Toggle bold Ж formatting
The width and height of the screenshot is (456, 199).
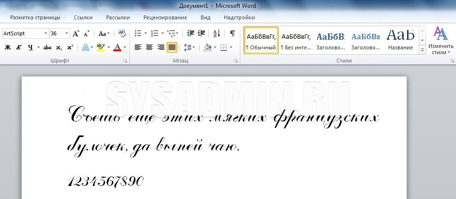[x=8, y=47]
